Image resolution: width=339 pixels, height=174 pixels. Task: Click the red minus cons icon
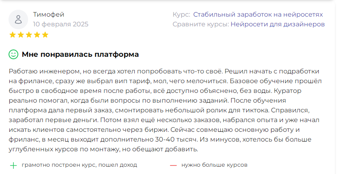tap(173, 165)
